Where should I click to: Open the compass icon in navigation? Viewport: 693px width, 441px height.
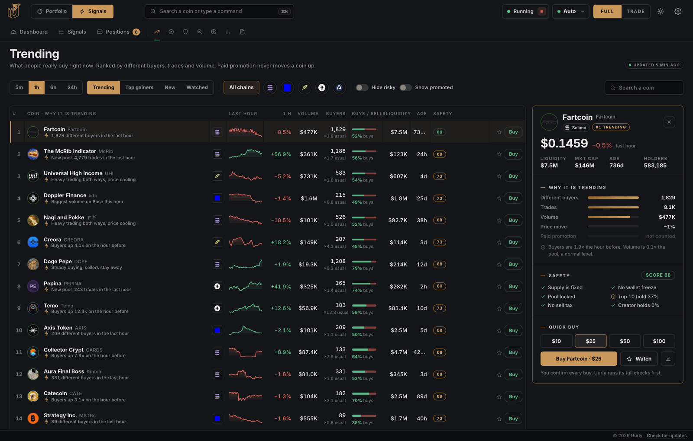(x=171, y=32)
